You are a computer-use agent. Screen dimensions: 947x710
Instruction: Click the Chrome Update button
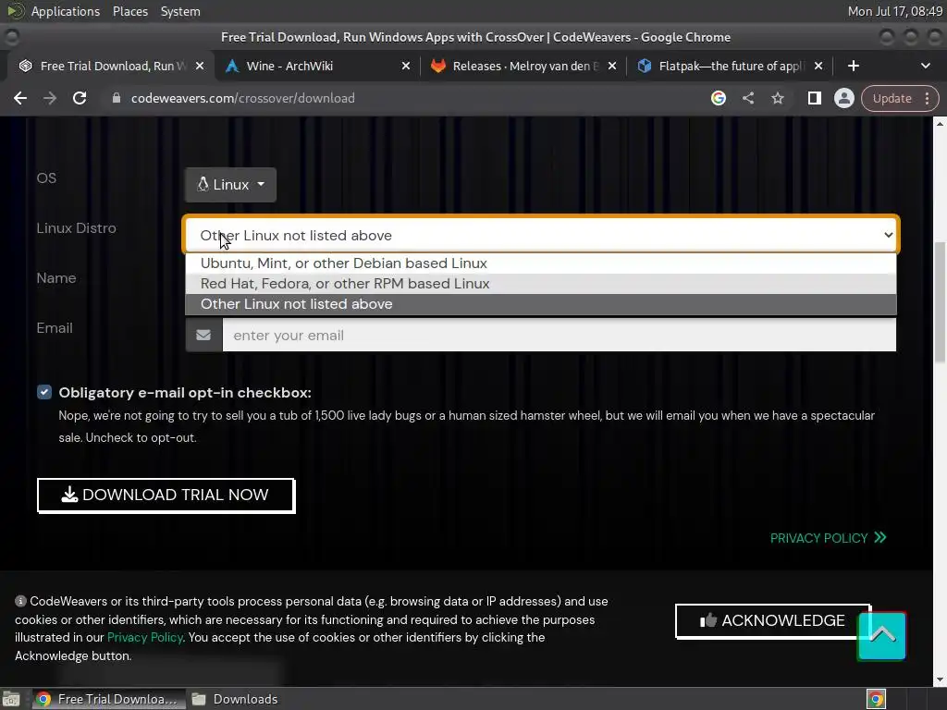pos(892,98)
